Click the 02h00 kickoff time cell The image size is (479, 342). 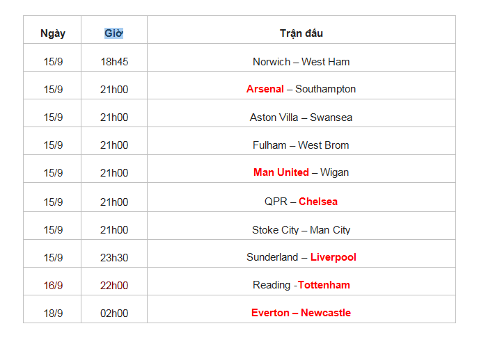point(114,313)
